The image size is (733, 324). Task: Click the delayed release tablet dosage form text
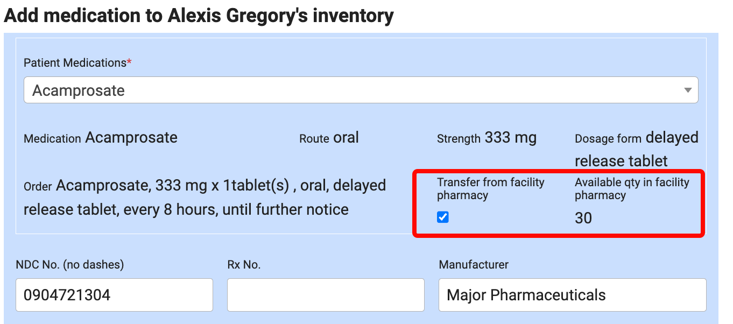coord(636,150)
